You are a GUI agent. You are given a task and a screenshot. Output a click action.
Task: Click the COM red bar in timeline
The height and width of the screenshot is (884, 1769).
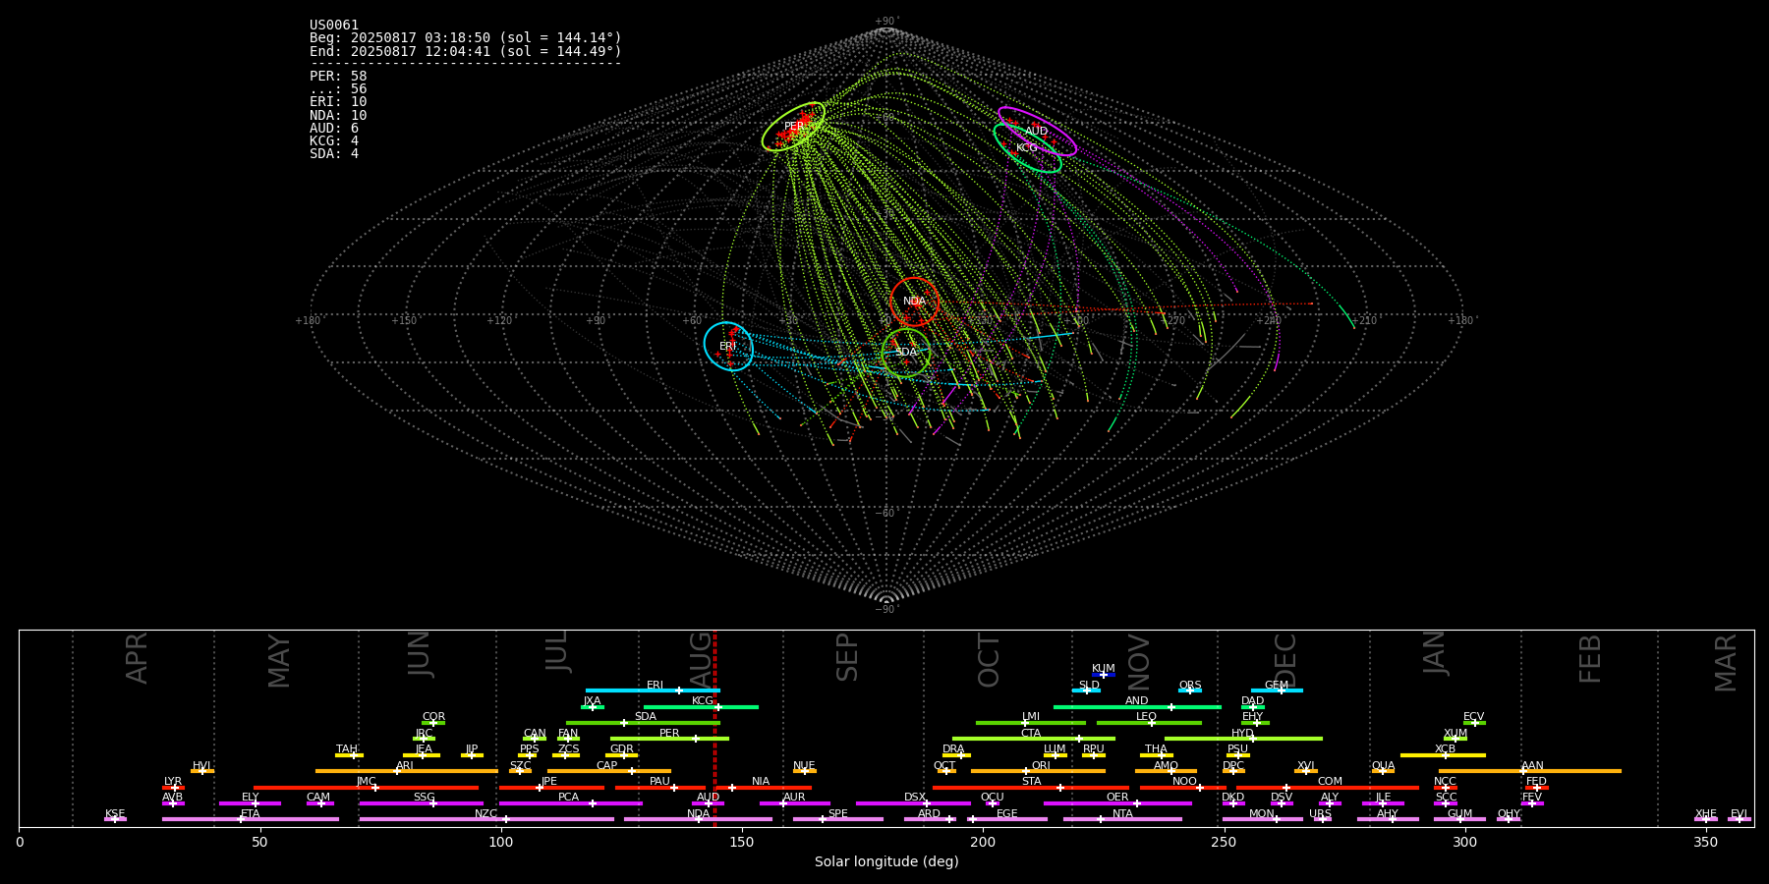point(1328,788)
